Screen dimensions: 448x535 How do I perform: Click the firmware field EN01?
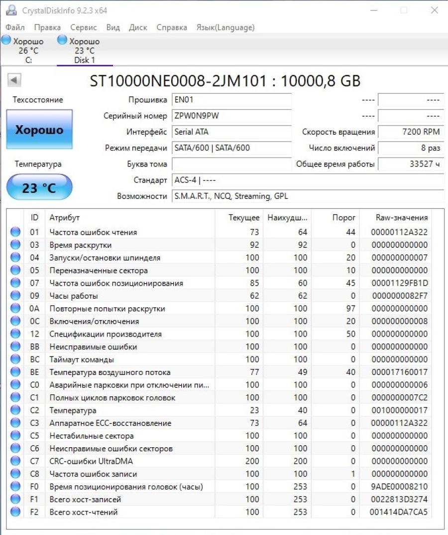tap(231, 100)
